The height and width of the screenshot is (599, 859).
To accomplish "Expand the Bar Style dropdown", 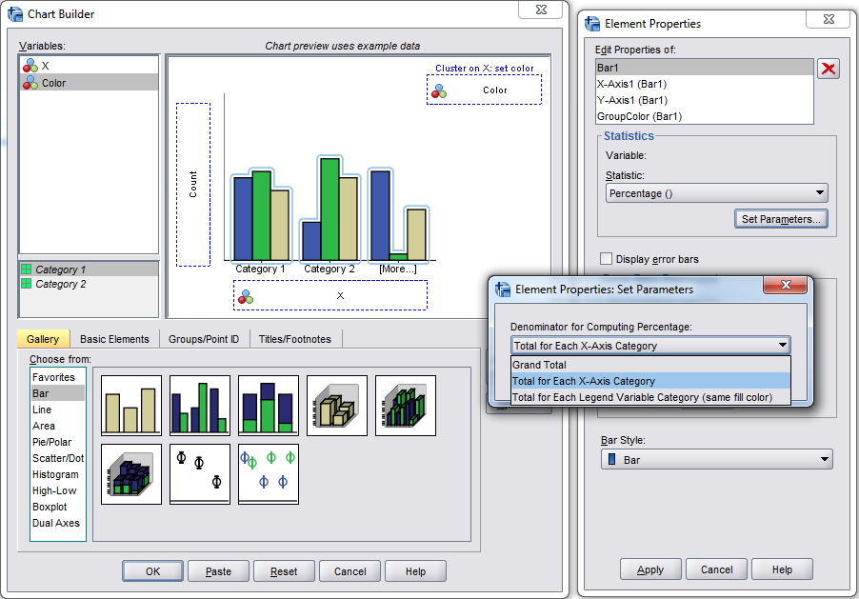I will coord(717,460).
